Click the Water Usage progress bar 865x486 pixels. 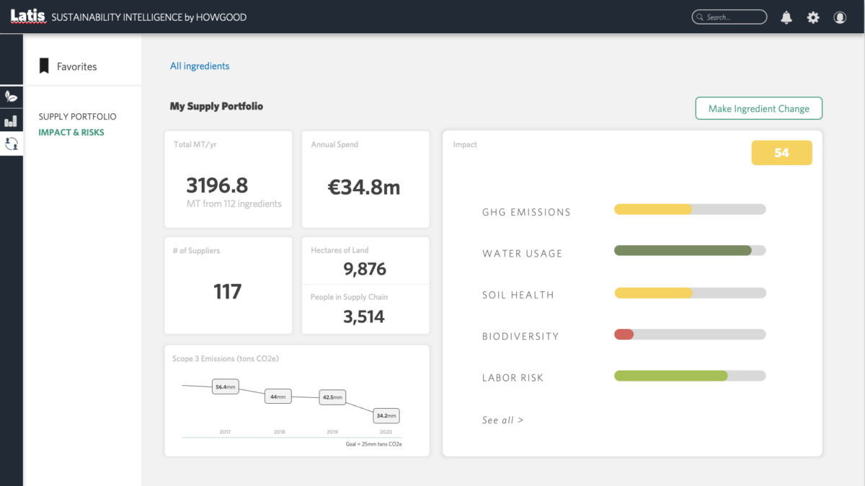click(689, 251)
